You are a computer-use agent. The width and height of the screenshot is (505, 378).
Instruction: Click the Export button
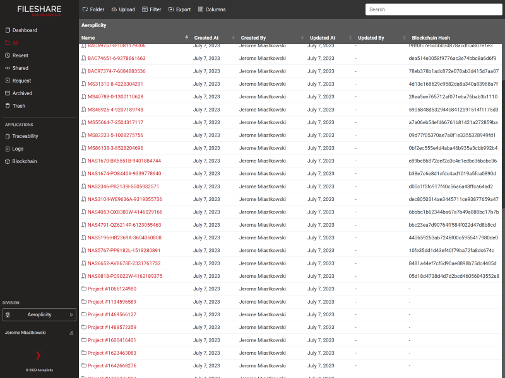click(180, 9)
